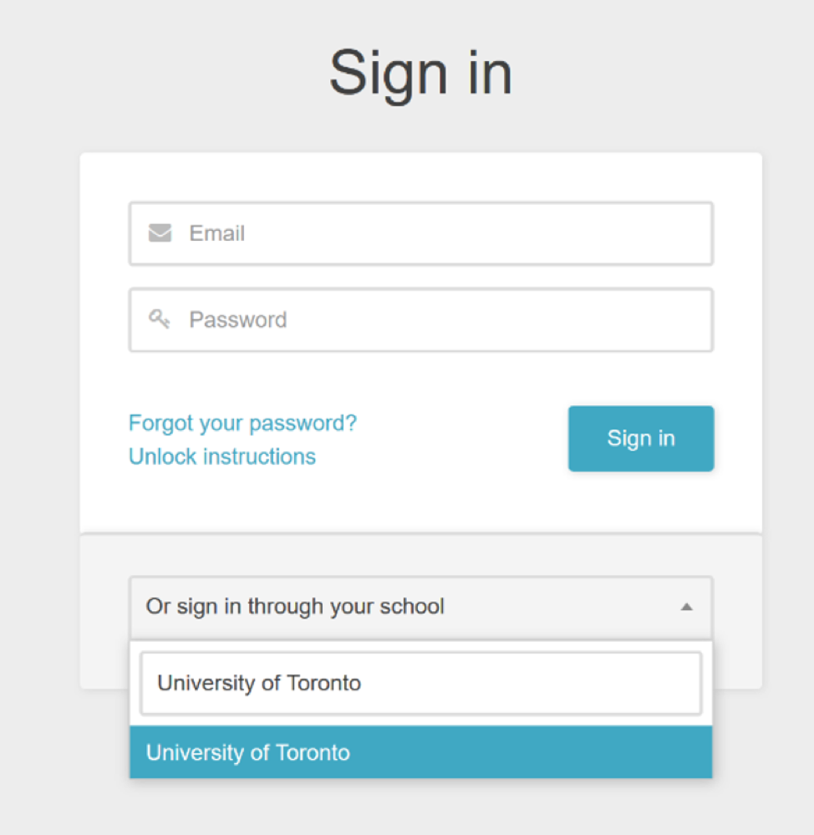Click the Email placeholder text

(217, 233)
